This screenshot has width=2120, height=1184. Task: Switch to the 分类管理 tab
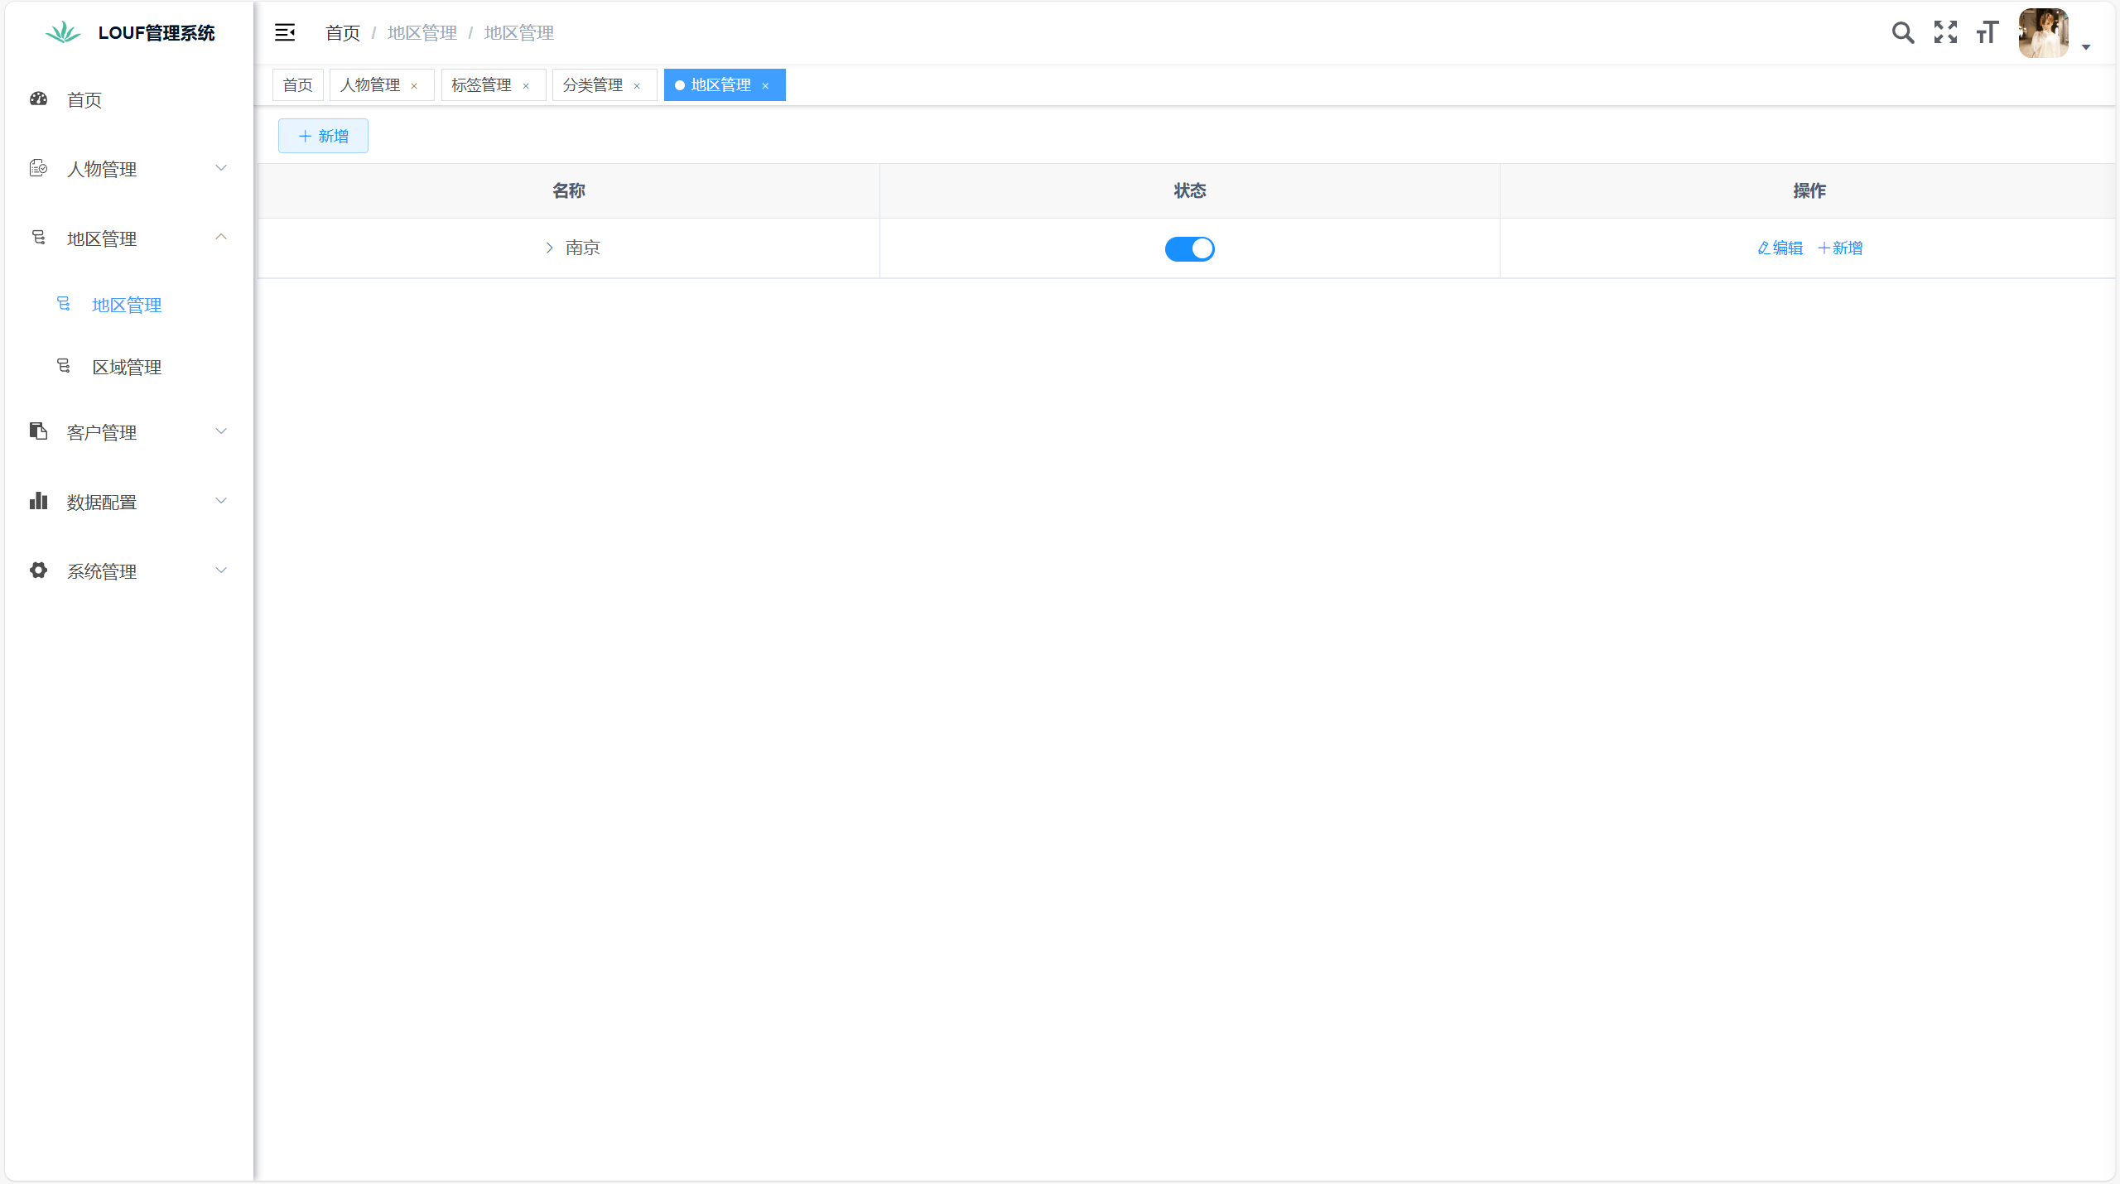click(593, 85)
